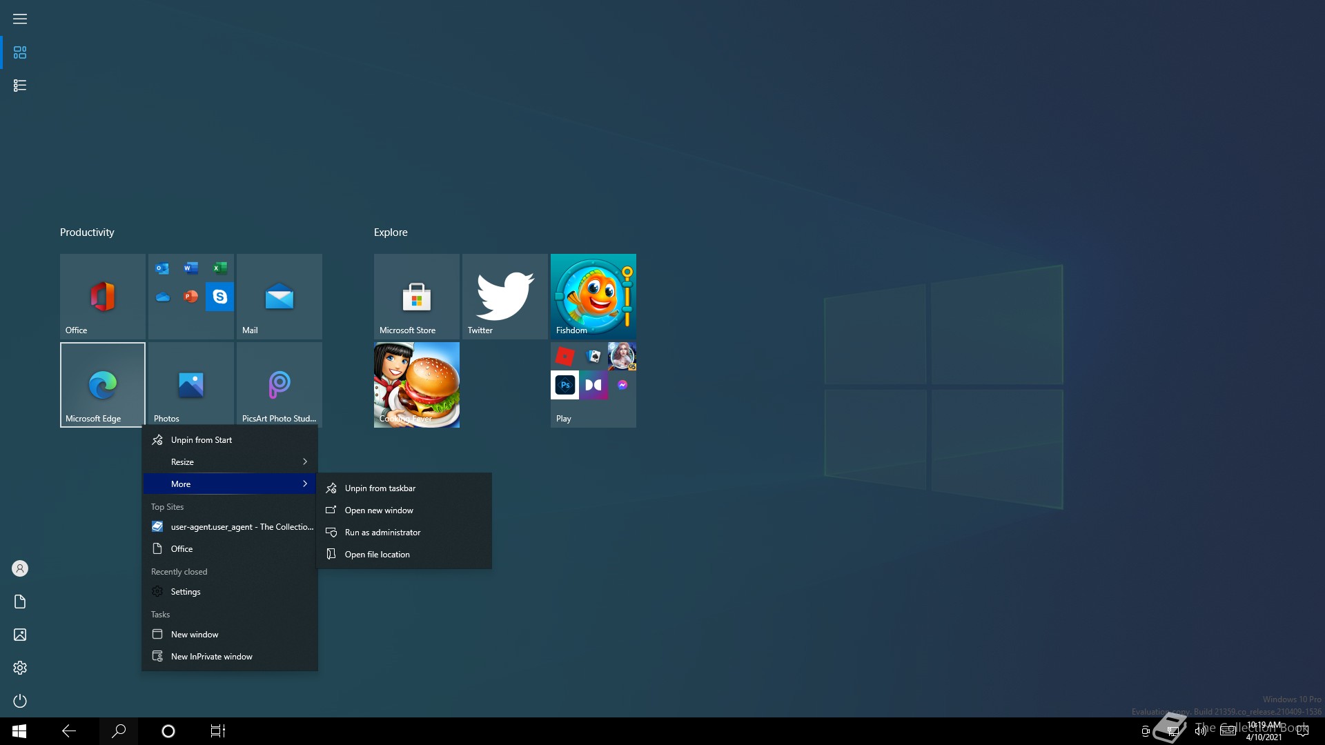The image size is (1325, 745).
Task: Open the Roblox icon in the Play folder
Action: 565,357
